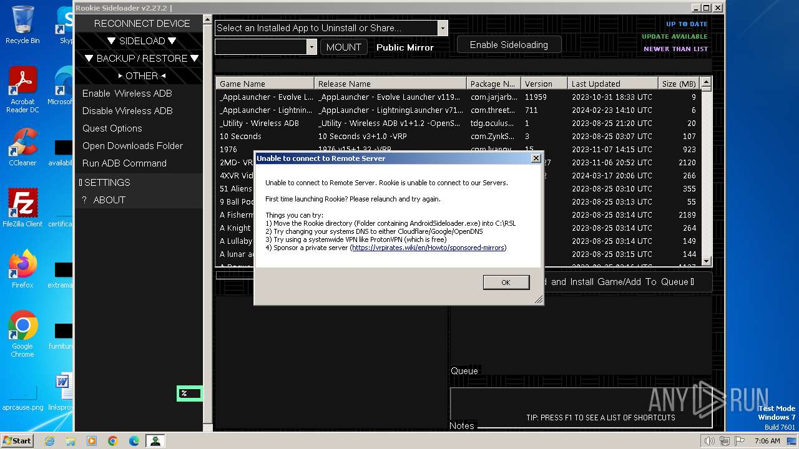Click the Windows Start button

[x=17, y=440]
